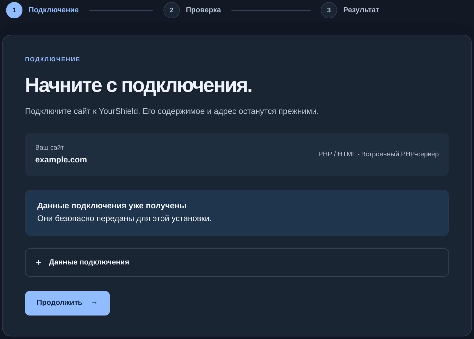Click the arrow icon on Продолжить button
The image size is (474, 339).
tap(94, 303)
